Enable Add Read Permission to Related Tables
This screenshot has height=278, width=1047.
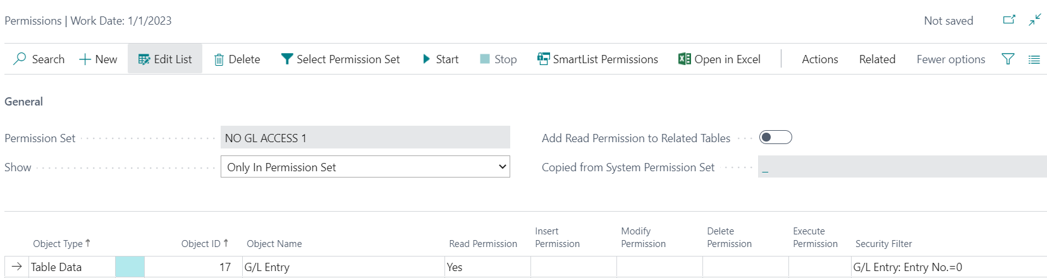pos(775,137)
